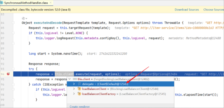This screenshot has height=108, width=224.
Task: Select the delegate = {Client$Default@12543} row
Action: (x=121, y=84)
